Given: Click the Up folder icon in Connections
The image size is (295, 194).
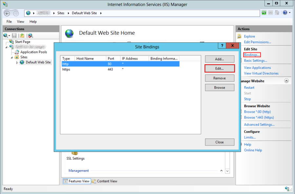Looking at the screenshot, I should [22, 35].
